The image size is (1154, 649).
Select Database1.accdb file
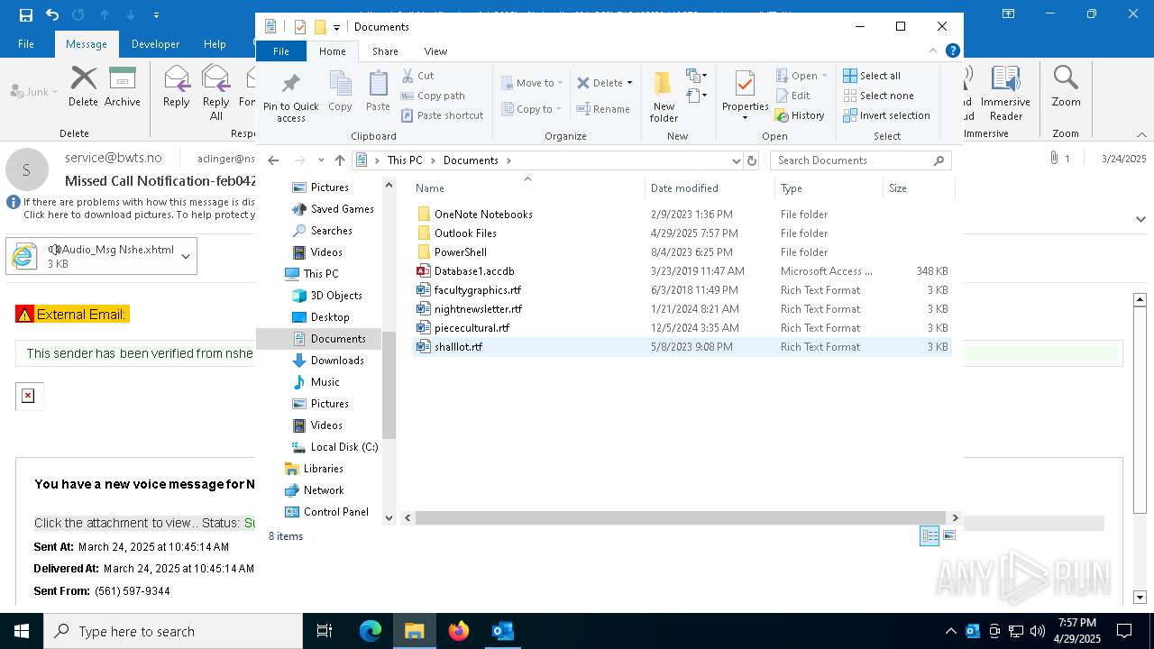pos(473,271)
